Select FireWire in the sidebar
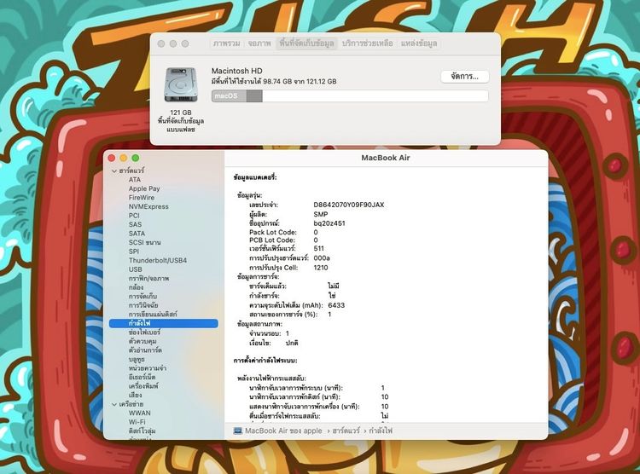 (142, 198)
